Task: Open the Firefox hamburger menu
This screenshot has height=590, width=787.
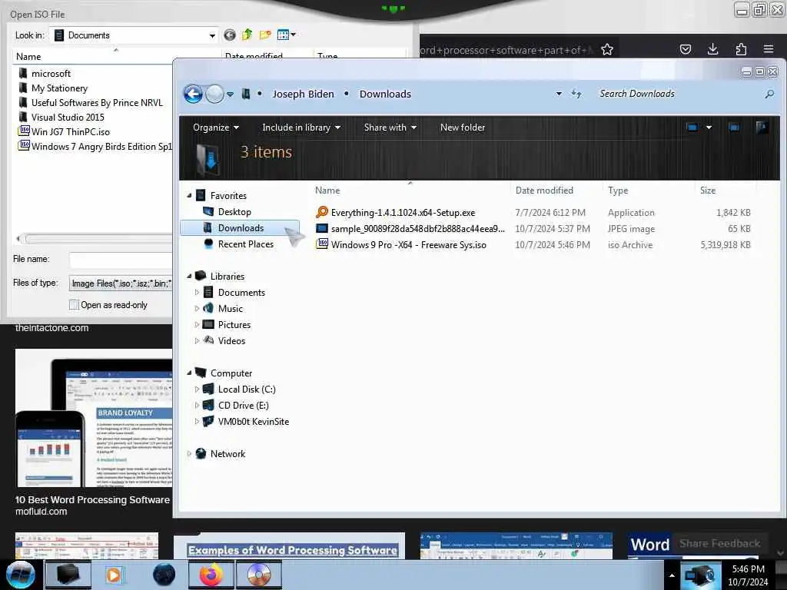Action: pyautogui.click(x=769, y=49)
